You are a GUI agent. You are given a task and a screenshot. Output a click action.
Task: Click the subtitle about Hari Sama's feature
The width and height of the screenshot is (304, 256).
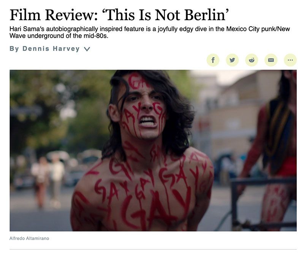(149, 32)
